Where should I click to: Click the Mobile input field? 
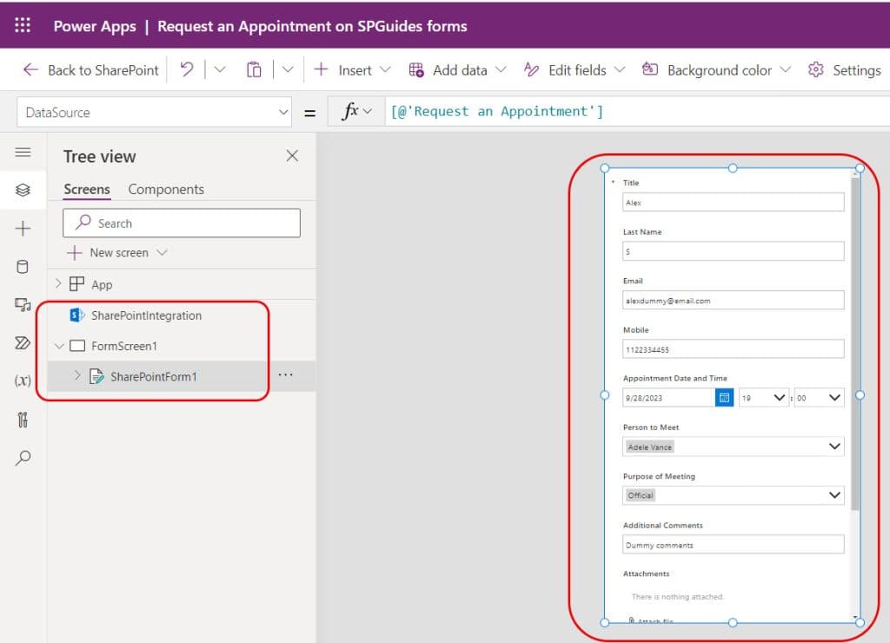733,349
